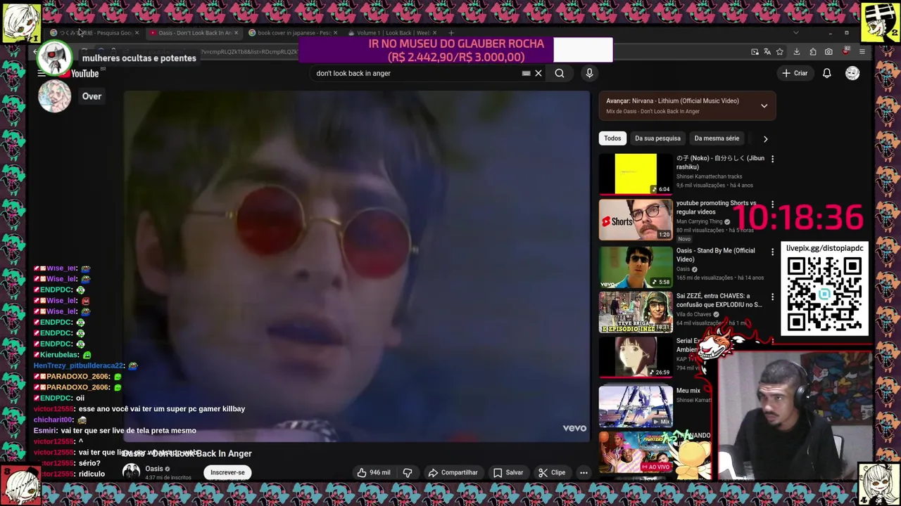Click the Man Carrying Thing channel name

(700, 221)
